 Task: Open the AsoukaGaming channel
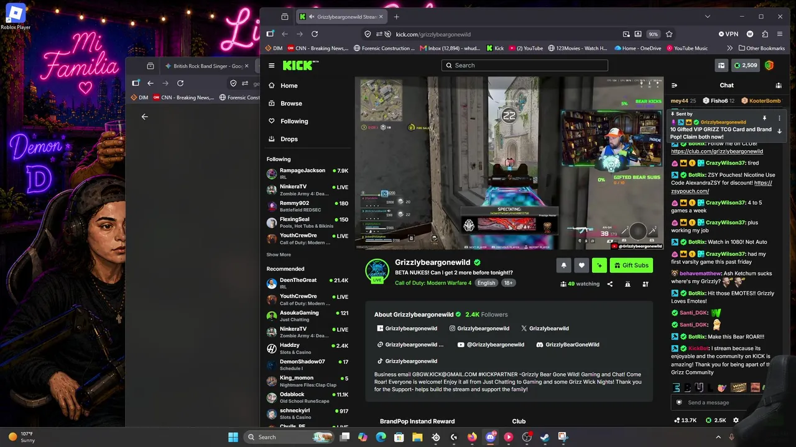(307, 316)
